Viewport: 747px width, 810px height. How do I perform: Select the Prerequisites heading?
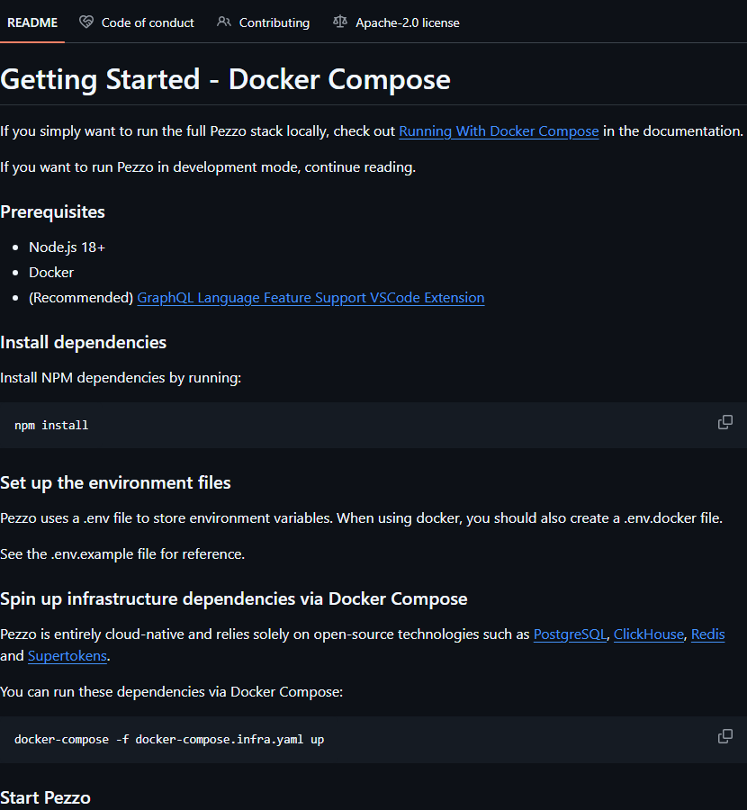(52, 211)
